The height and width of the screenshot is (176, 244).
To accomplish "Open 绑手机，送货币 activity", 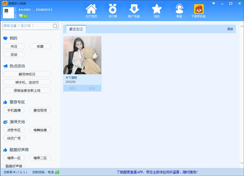I will 27,82.
